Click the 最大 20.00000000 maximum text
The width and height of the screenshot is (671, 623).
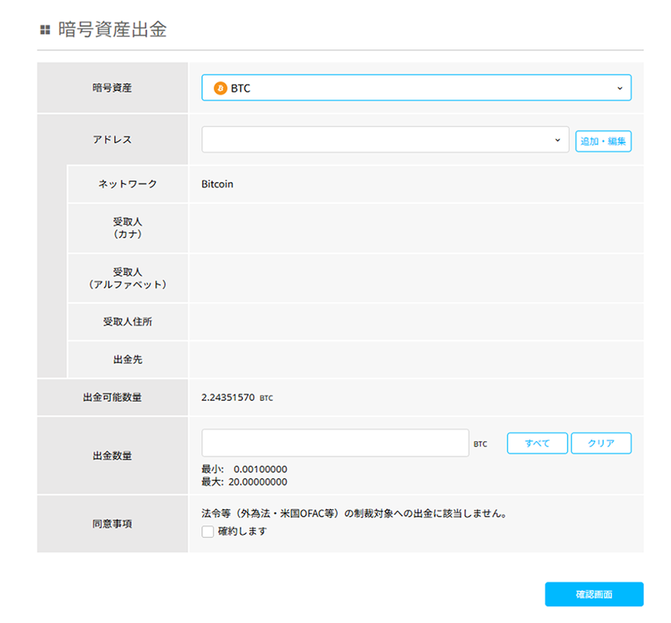point(244,482)
